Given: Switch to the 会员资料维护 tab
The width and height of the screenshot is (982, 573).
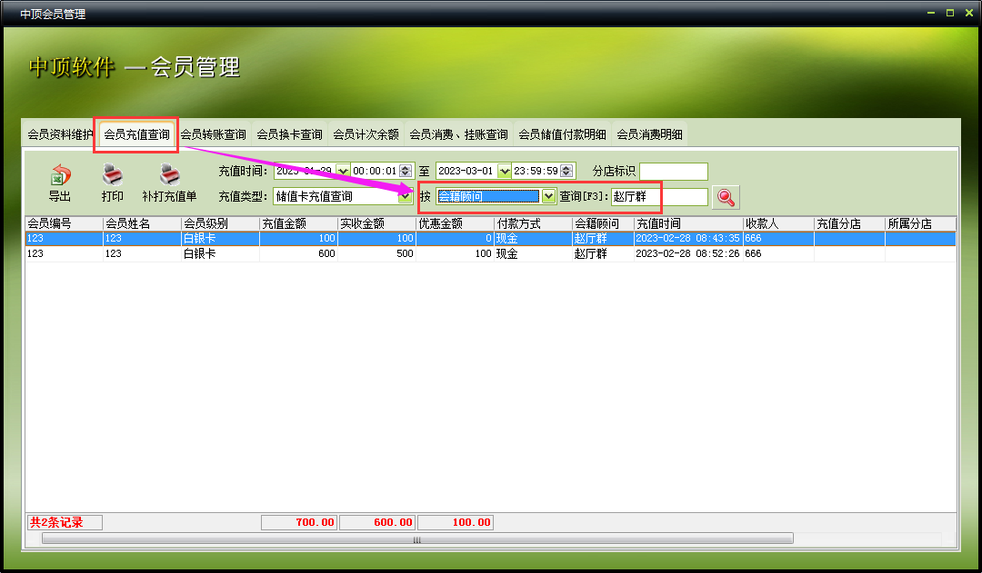Looking at the screenshot, I should coord(60,134).
